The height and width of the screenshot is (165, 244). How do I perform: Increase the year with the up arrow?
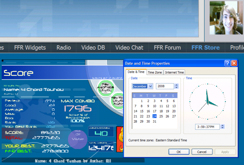point(176,85)
